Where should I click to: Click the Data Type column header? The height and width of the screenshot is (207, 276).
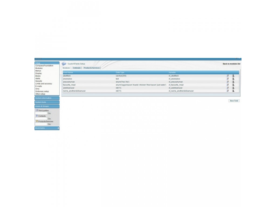(x=120, y=73)
